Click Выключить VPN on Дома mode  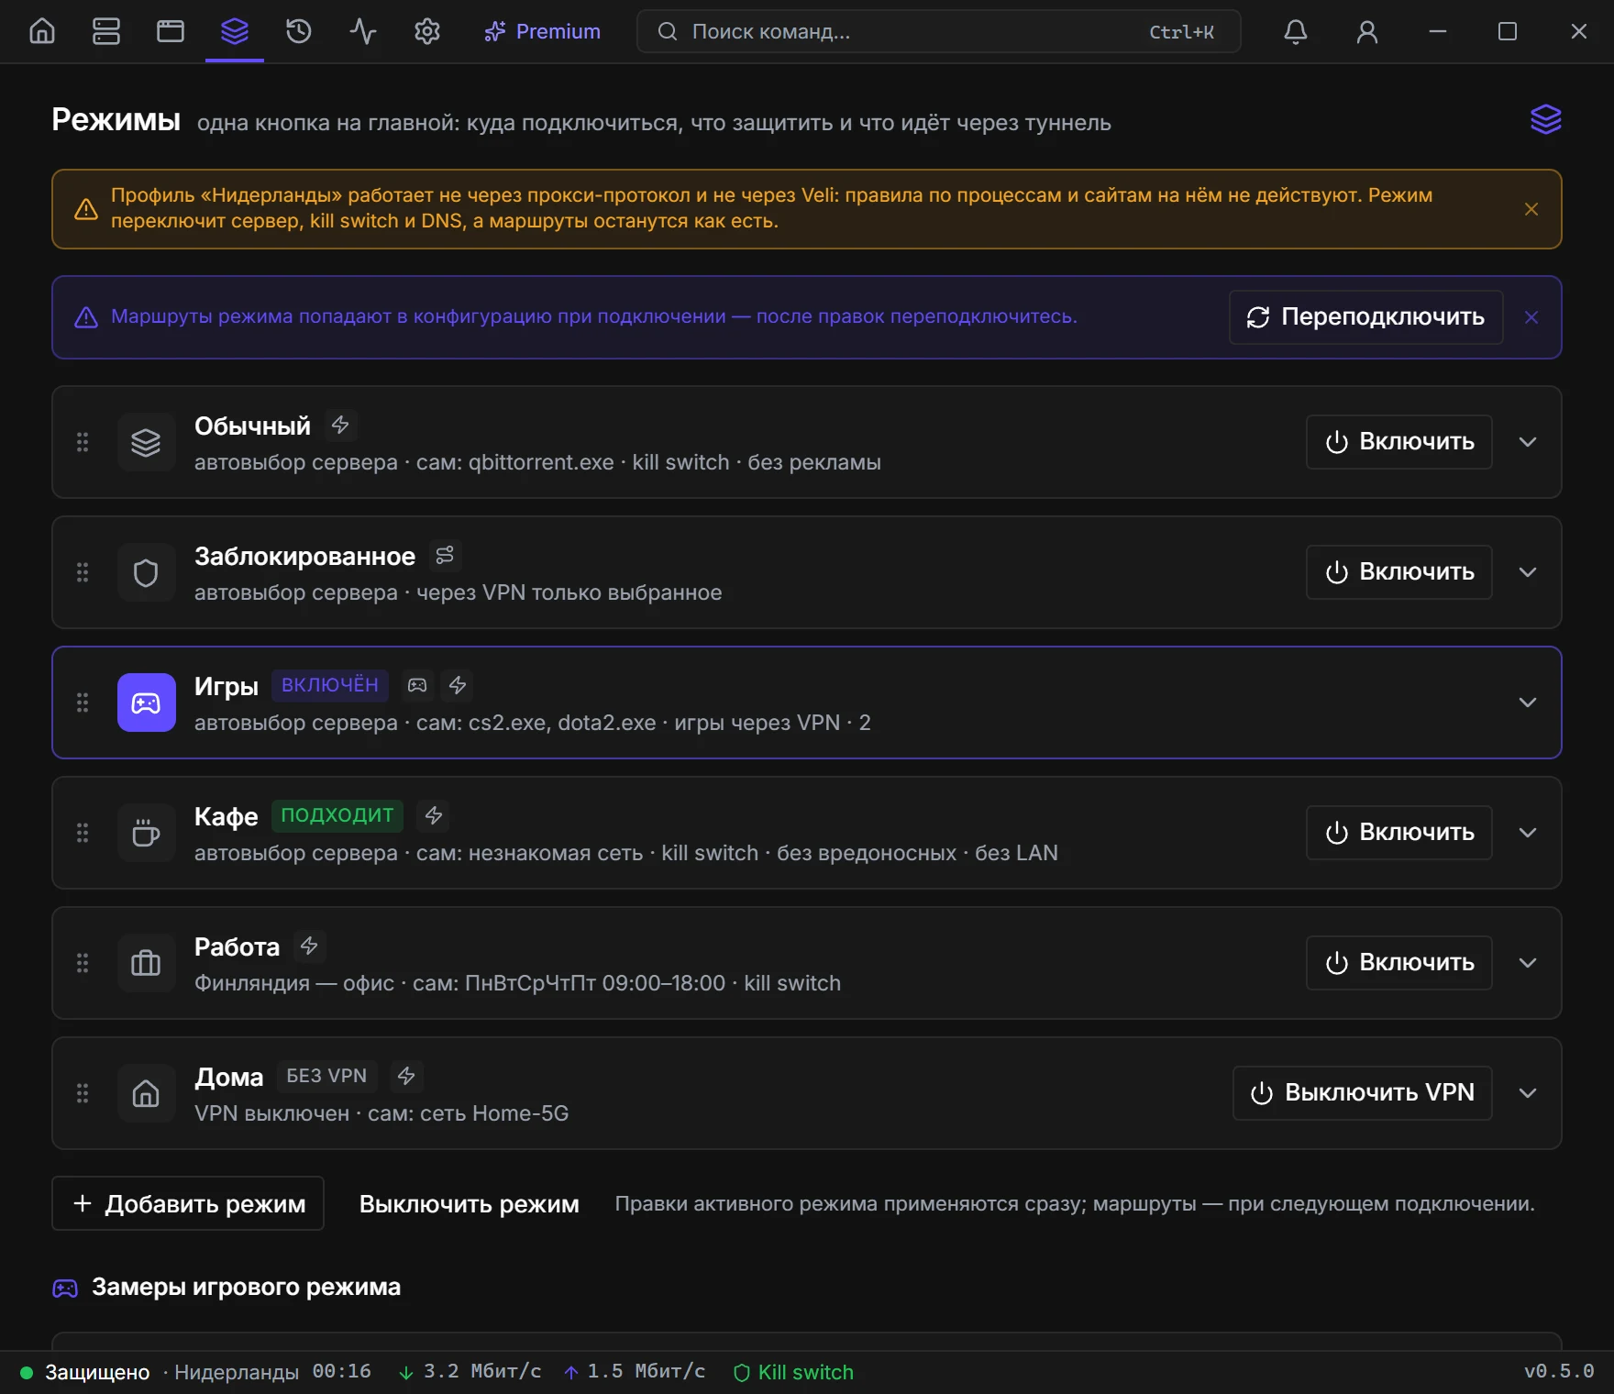tap(1363, 1093)
